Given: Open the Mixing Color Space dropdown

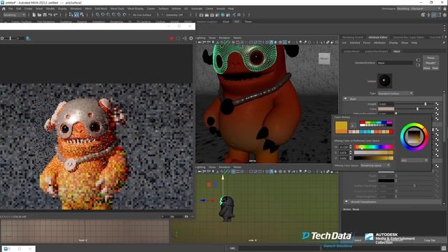Looking at the screenshot, I should [375, 165].
